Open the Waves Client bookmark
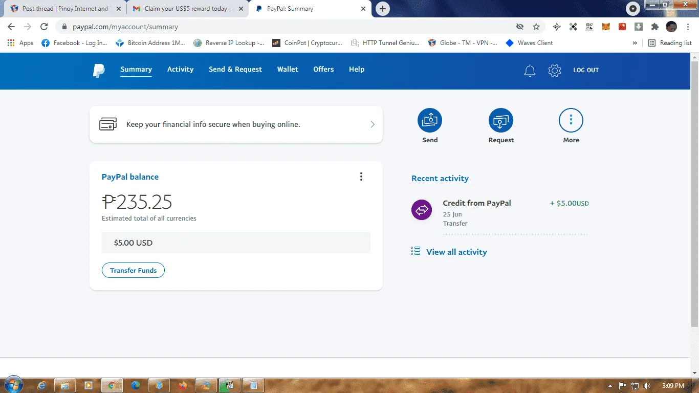 [529, 43]
